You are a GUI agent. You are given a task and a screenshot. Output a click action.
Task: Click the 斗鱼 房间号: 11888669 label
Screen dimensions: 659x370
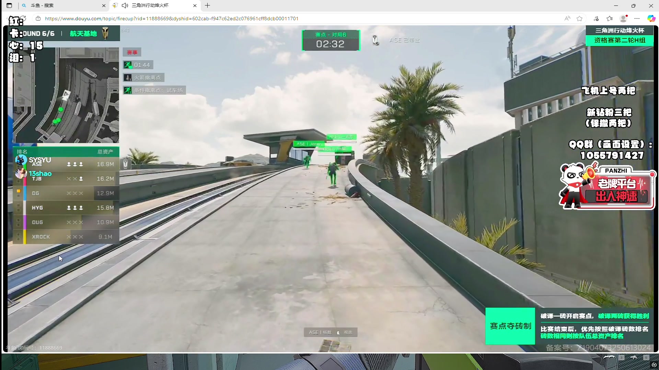(34, 348)
